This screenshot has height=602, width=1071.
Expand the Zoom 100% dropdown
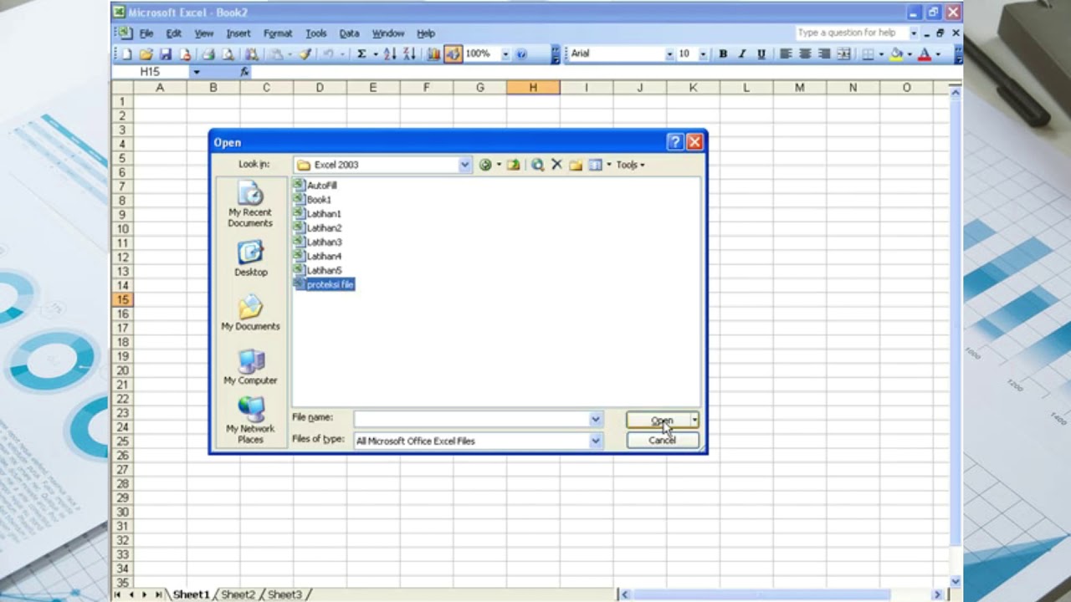pyautogui.click(x=505, y=54)
